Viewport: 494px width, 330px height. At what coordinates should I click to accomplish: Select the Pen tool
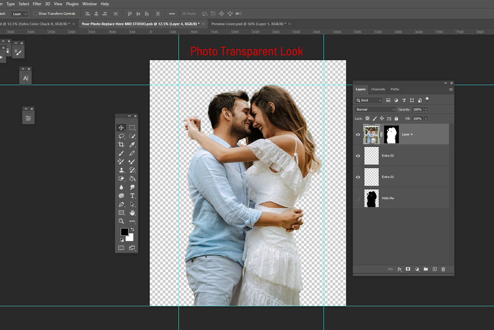pyautogui.click(x=121, y=204)
